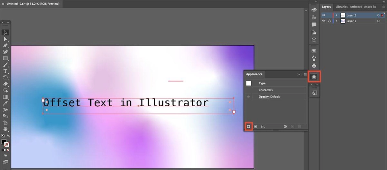Toggle Opacity row visibility eye in Appearance

[x=249, y=97]
